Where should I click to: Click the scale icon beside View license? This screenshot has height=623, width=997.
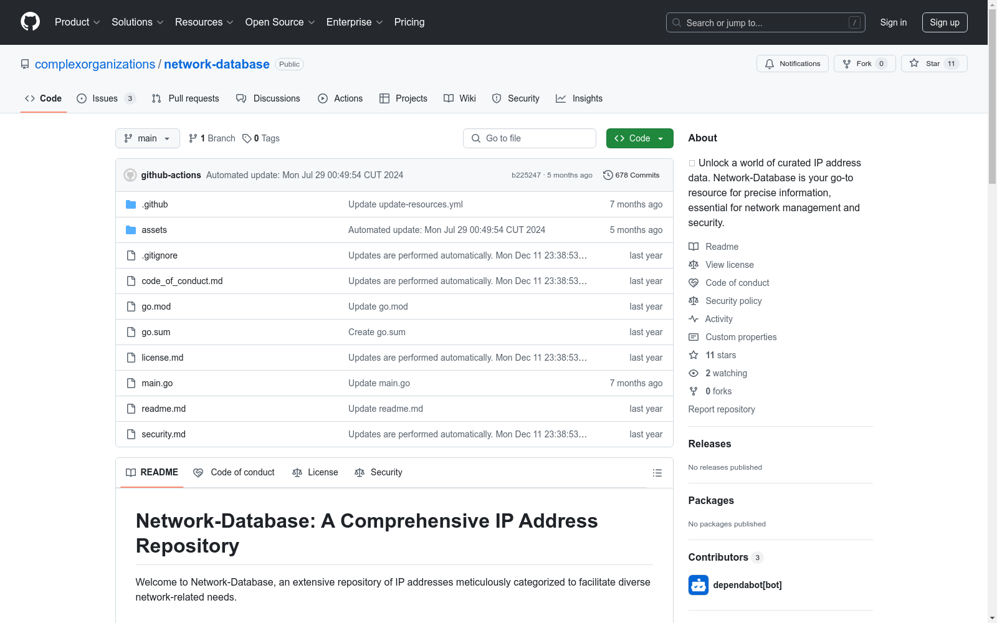pyautogui.click(x=694, y=265)
